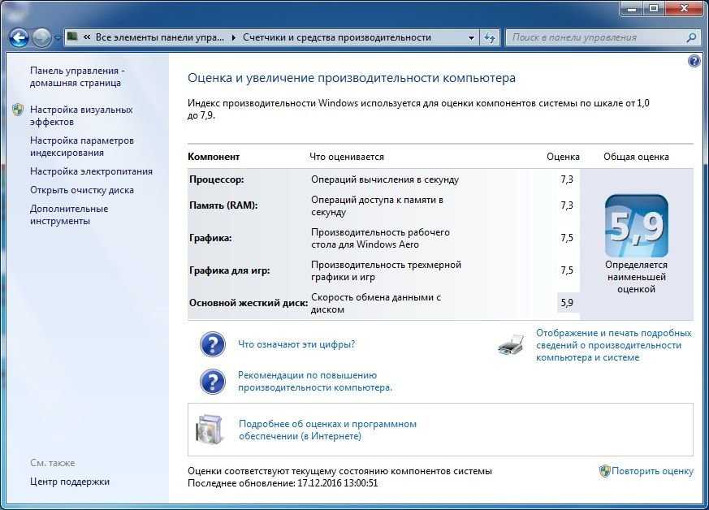Viewport: 709px width, 510px height.
Task: Open "Настройка параметров индексирования" link
Action: coord(82,146)
